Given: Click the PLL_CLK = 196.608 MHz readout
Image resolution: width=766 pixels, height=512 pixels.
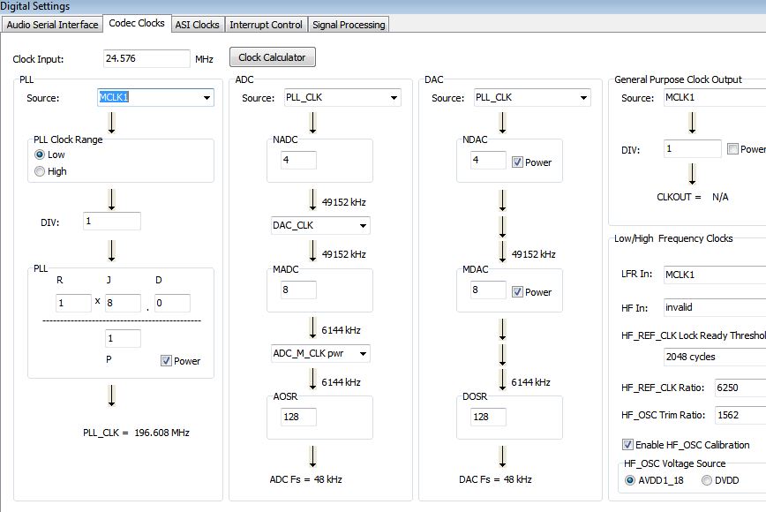Looking at the screenshot, I should pyautogui.click(x=136, y=433).
